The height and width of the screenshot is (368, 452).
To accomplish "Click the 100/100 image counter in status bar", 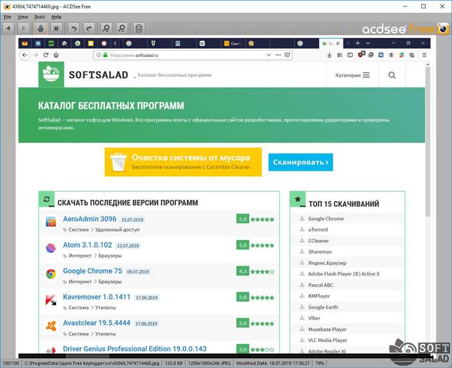I will click(x=11, y=363).
